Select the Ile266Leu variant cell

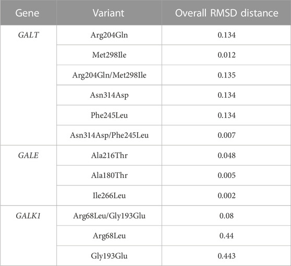[109, 195]
